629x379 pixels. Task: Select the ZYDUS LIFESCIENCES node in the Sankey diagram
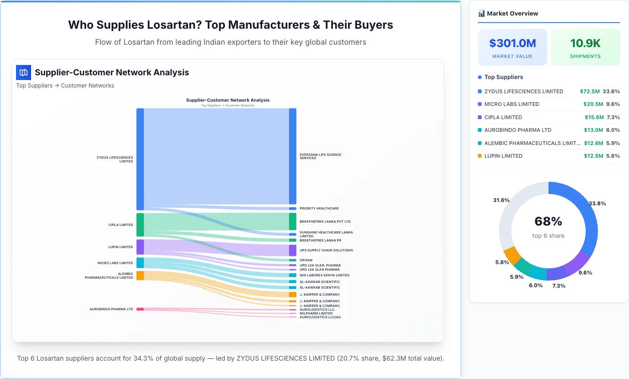click(x=139, y=159)
